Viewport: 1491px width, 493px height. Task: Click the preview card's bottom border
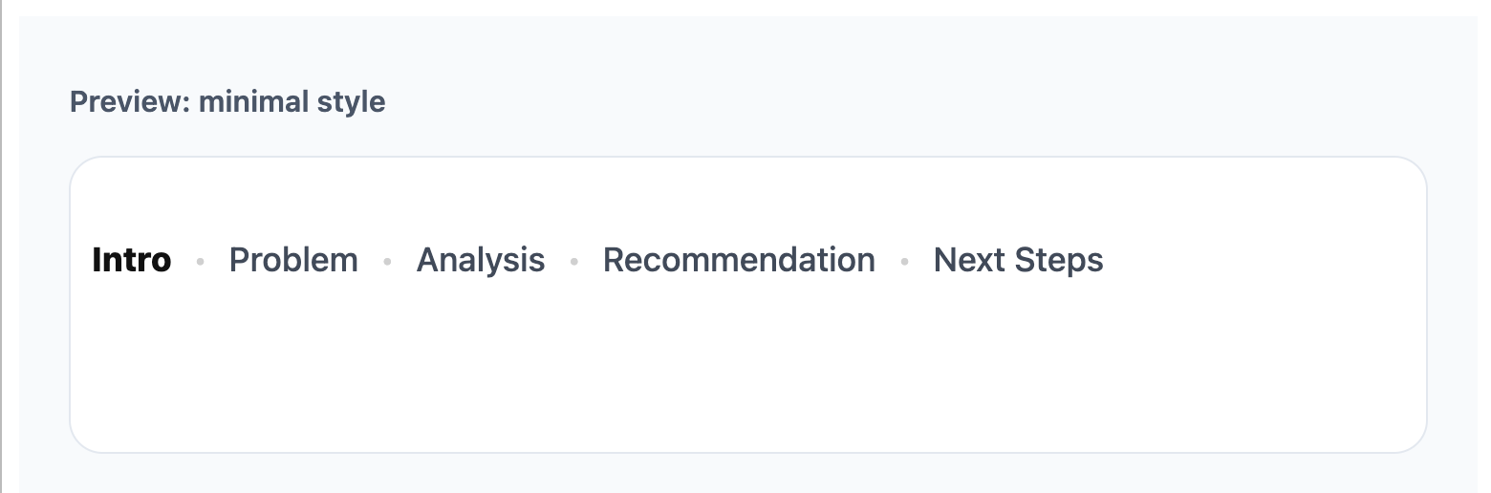pos(745,452)
